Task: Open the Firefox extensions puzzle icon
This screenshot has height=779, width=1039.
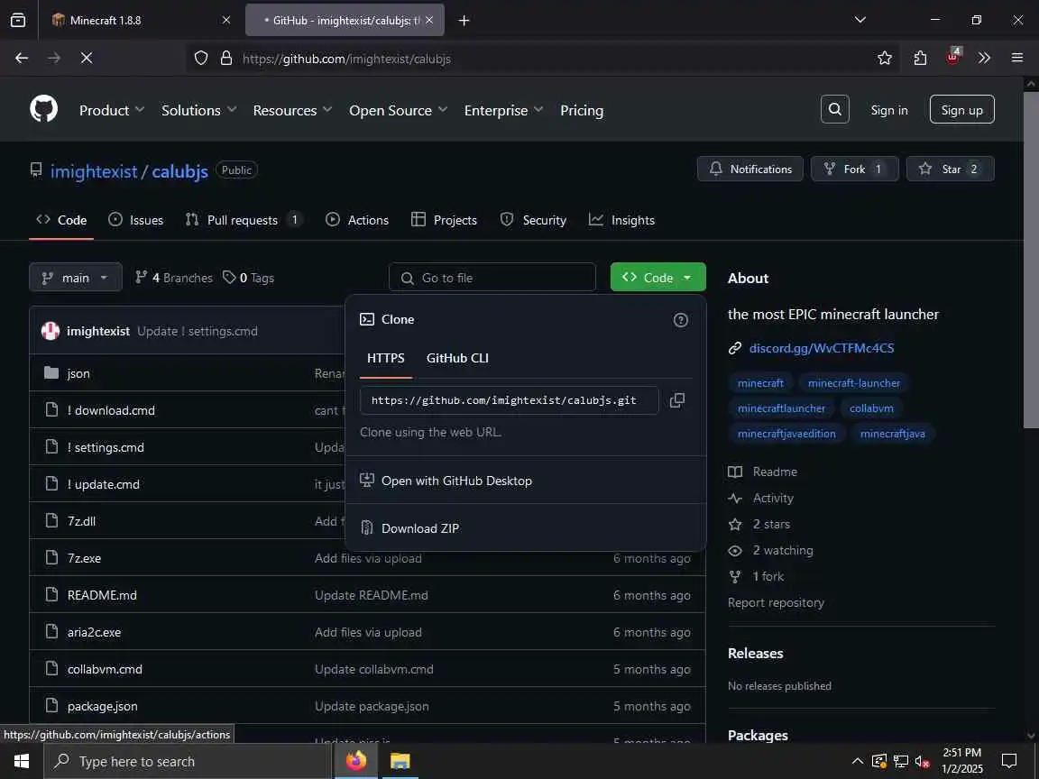Action: [920, 59]
